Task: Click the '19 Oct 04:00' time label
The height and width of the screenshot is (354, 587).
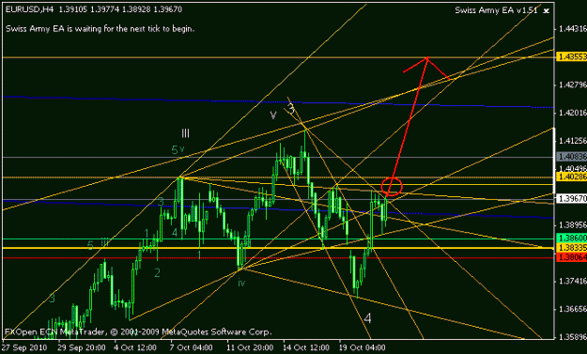Action: (363, 347)
